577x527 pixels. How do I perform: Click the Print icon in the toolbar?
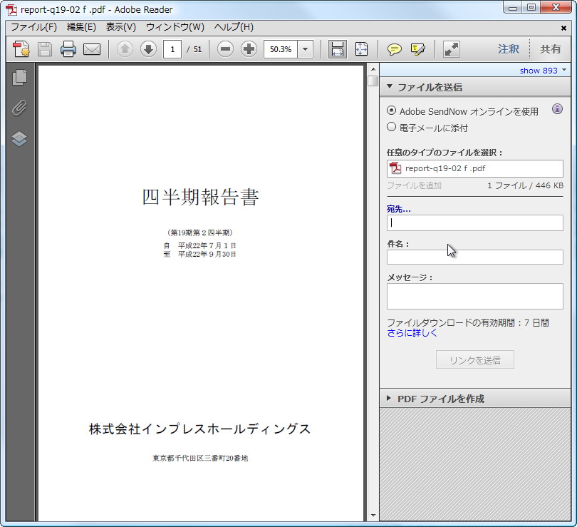[x=68, y=49]
